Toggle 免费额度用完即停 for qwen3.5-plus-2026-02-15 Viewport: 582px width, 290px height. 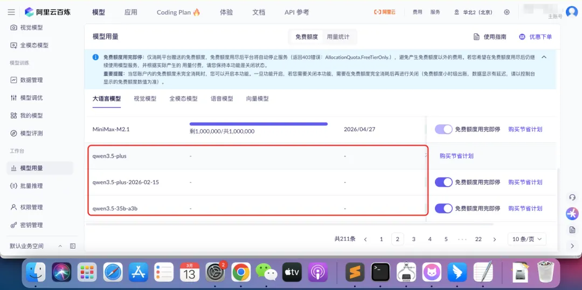[444, 182]
